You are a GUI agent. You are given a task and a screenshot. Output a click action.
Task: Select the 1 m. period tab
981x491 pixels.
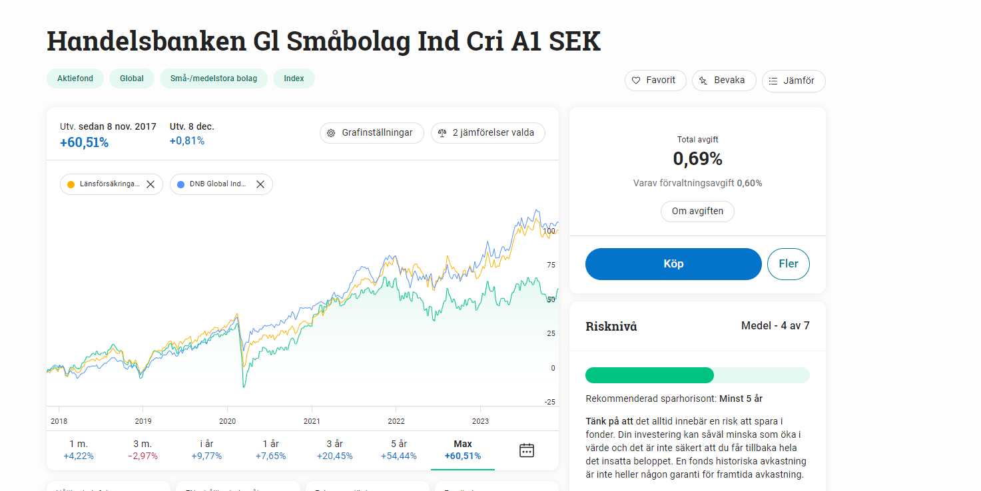[79, 450]
